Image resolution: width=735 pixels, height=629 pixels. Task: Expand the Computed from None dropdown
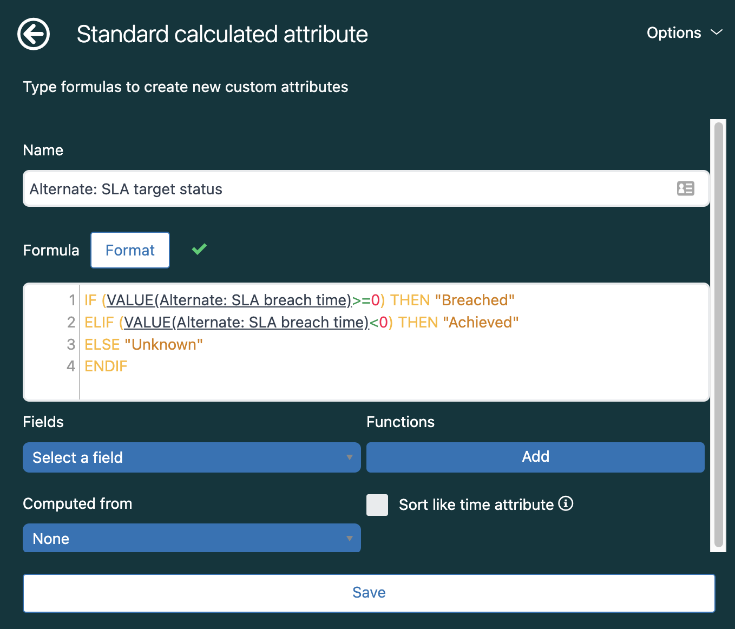(192, 538)
